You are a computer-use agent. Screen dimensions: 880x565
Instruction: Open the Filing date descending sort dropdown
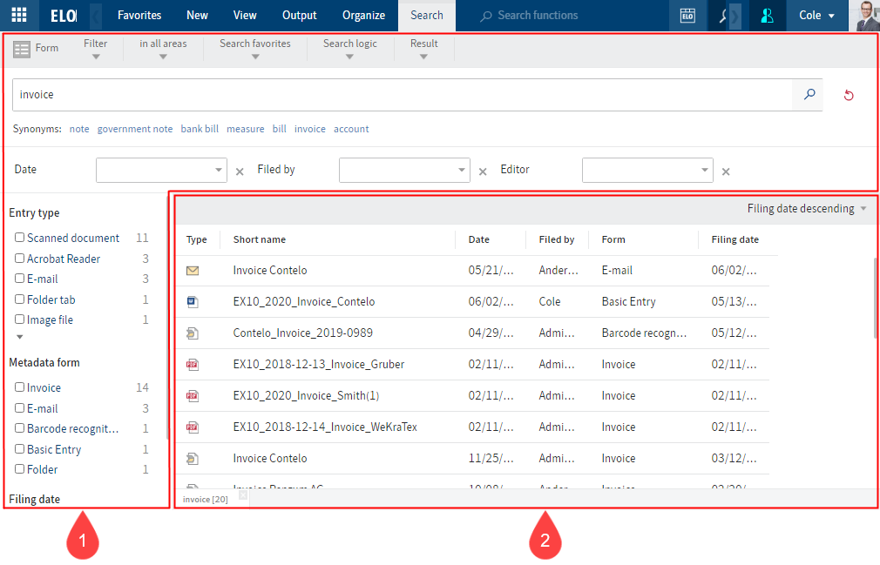pyautogui.click(x=807, y=209)
